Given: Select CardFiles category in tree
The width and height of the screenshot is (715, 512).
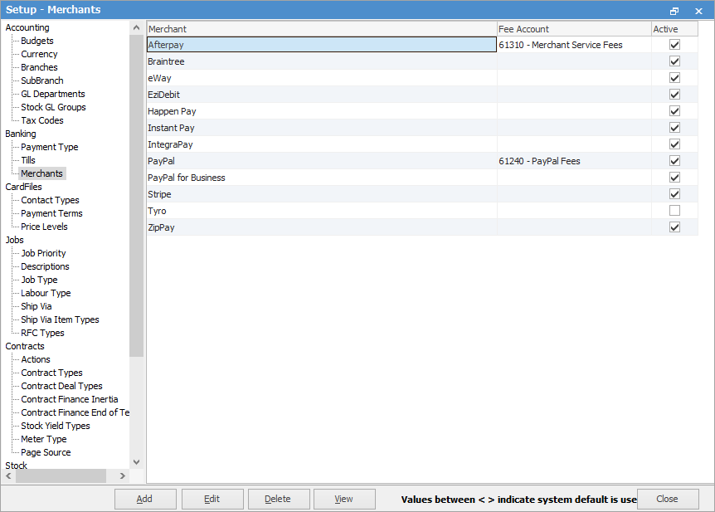Looking at the screenshot, I should point(24,187).
